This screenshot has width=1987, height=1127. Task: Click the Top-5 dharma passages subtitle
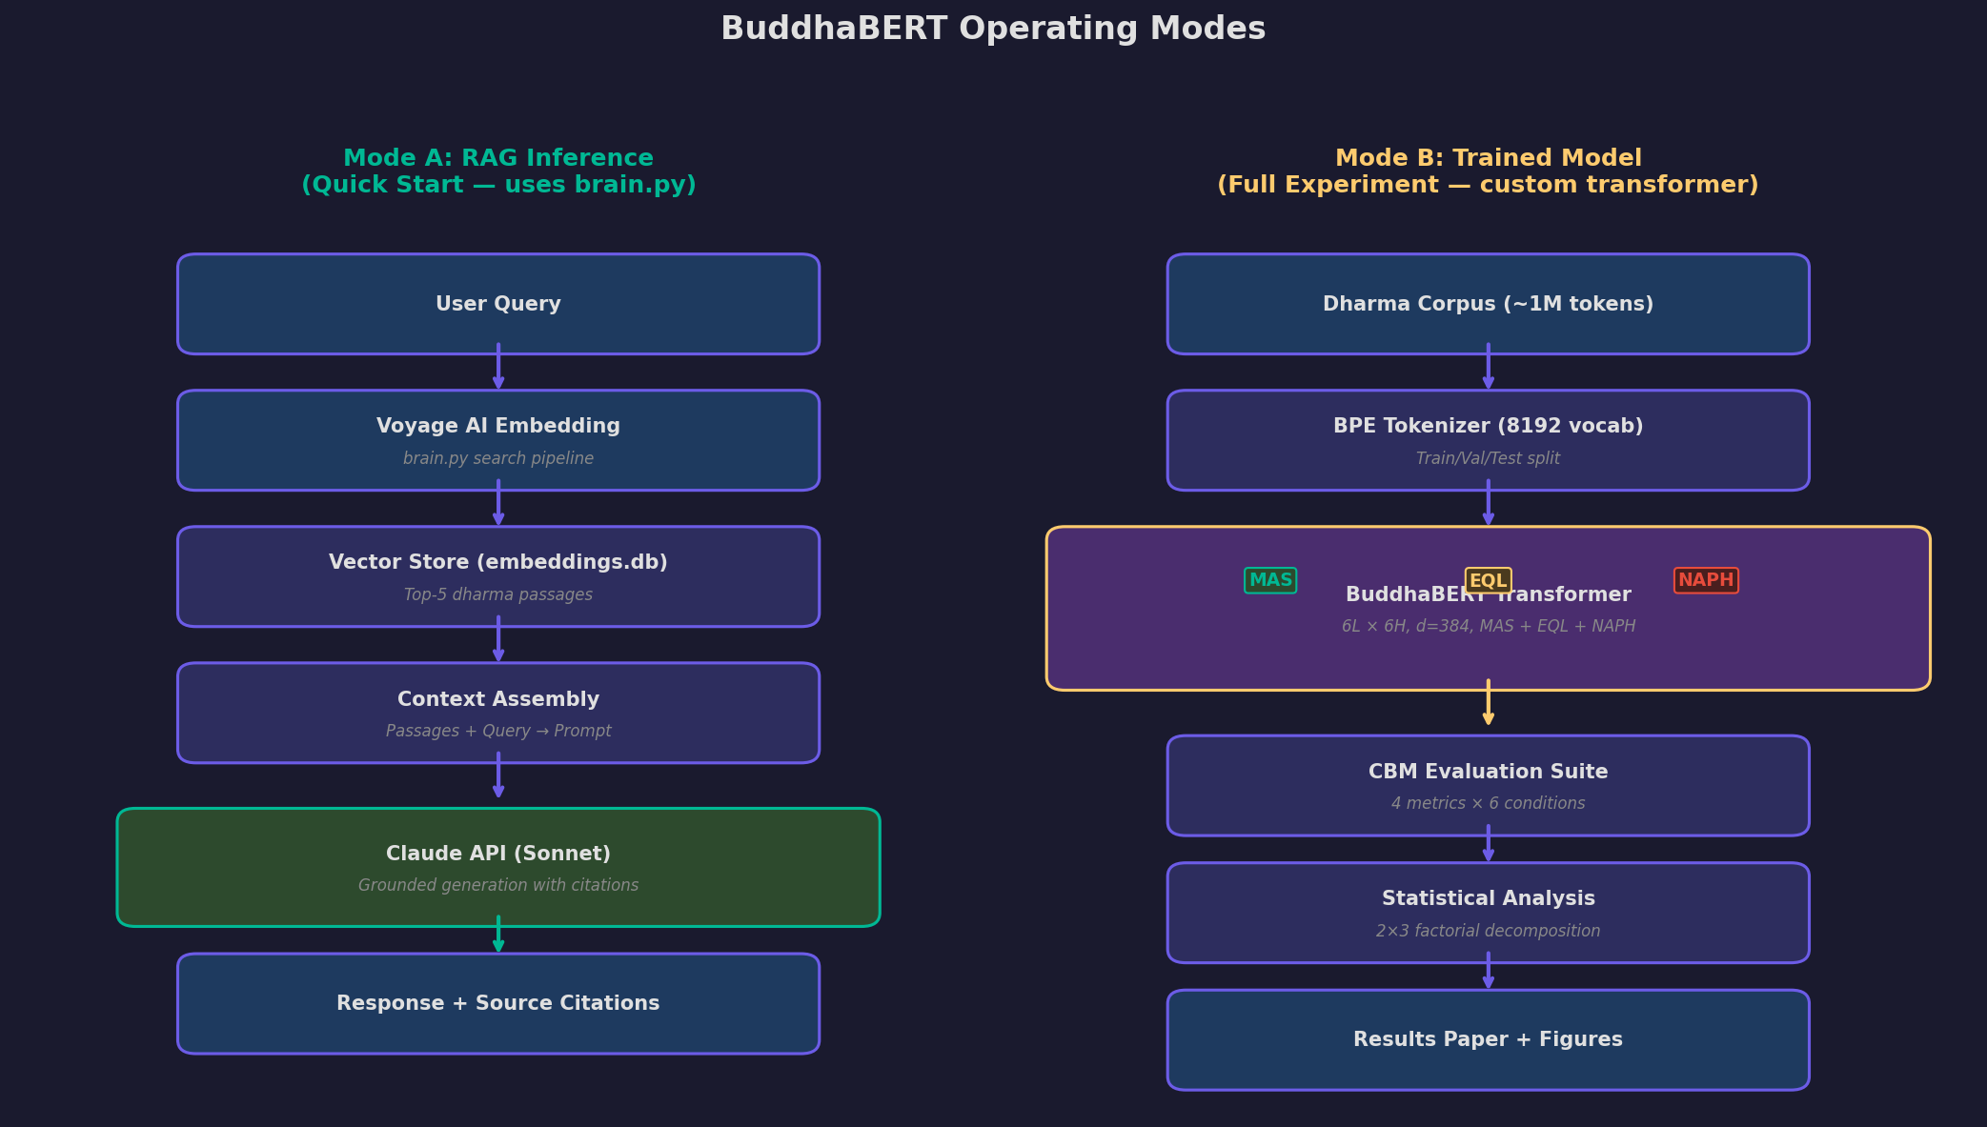pos(498,594)
